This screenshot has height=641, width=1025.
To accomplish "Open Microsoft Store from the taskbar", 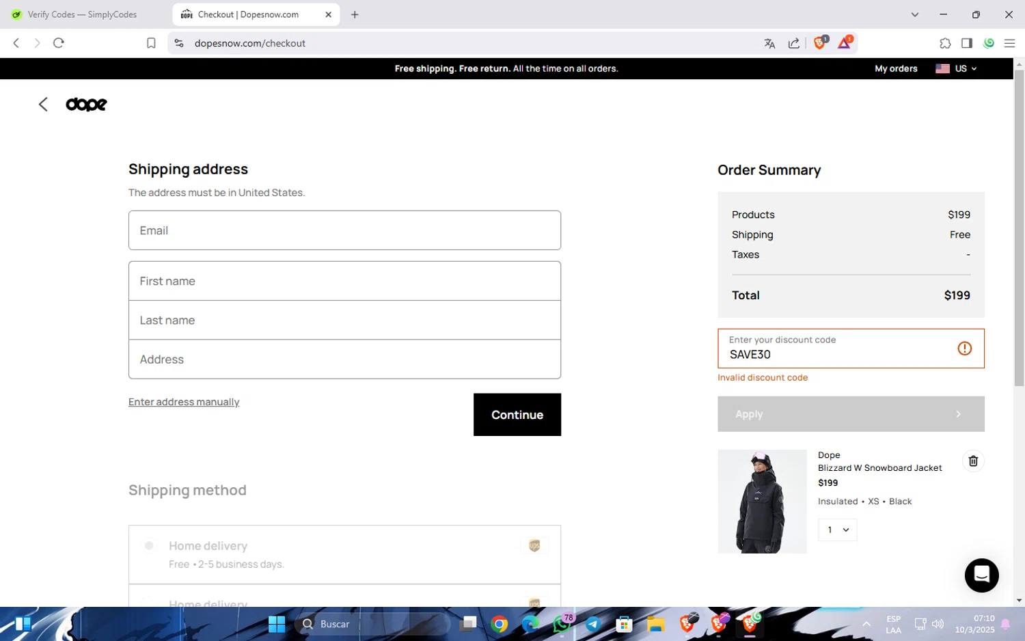I will [x=624, y=624].
